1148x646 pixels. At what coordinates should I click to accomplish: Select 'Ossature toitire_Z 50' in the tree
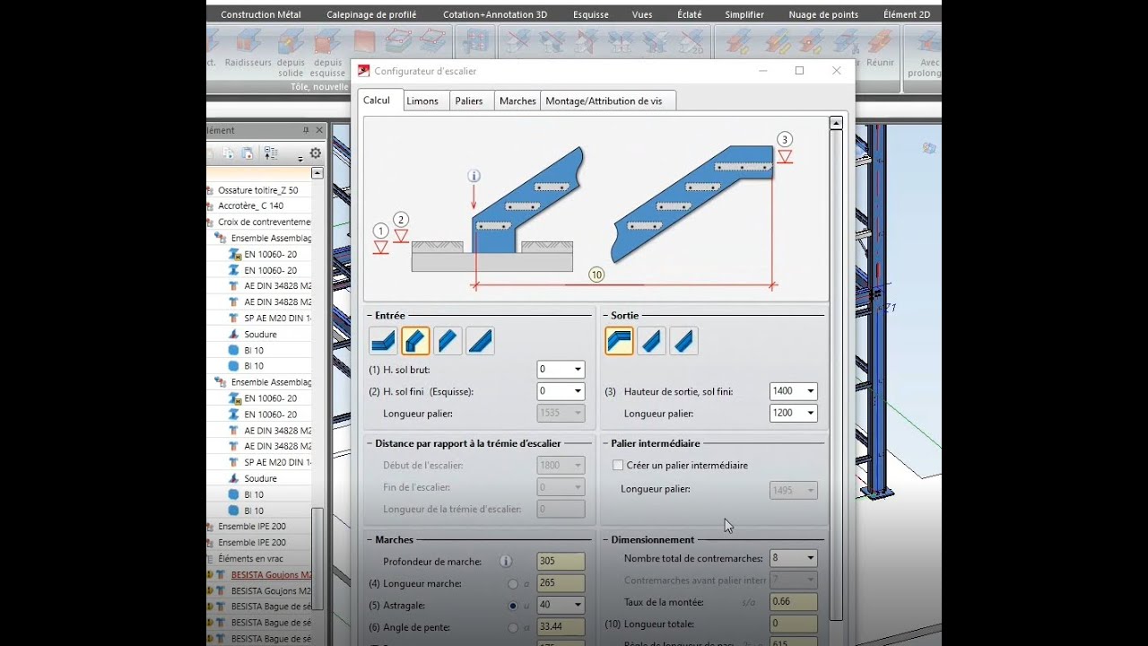pyautogui.click(x=258, y=190)
